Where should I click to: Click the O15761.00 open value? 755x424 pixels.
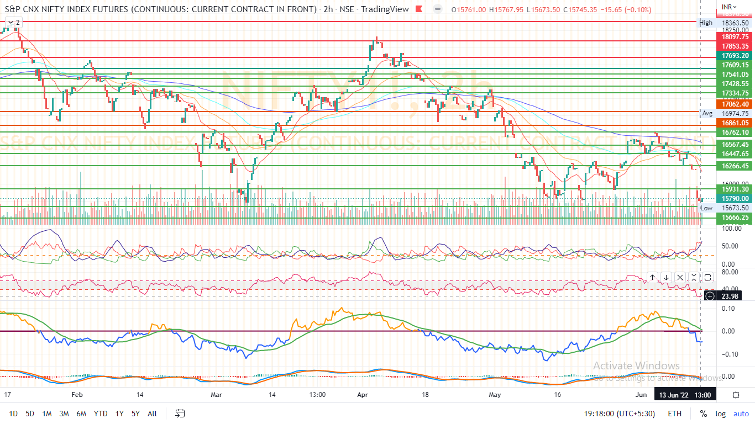coord(469,9)
